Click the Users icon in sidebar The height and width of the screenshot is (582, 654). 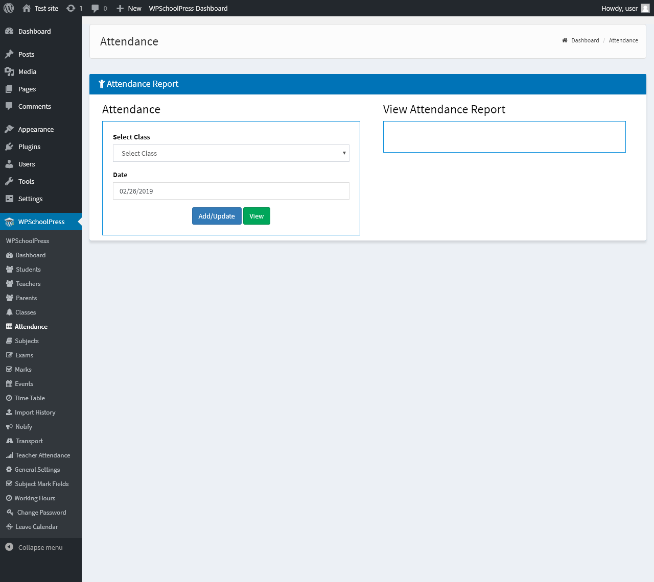coord(9,164)
